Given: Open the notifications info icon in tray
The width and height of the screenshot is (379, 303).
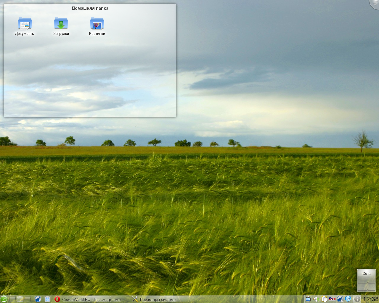Looking at the screenshot, I should click(357, 299).
